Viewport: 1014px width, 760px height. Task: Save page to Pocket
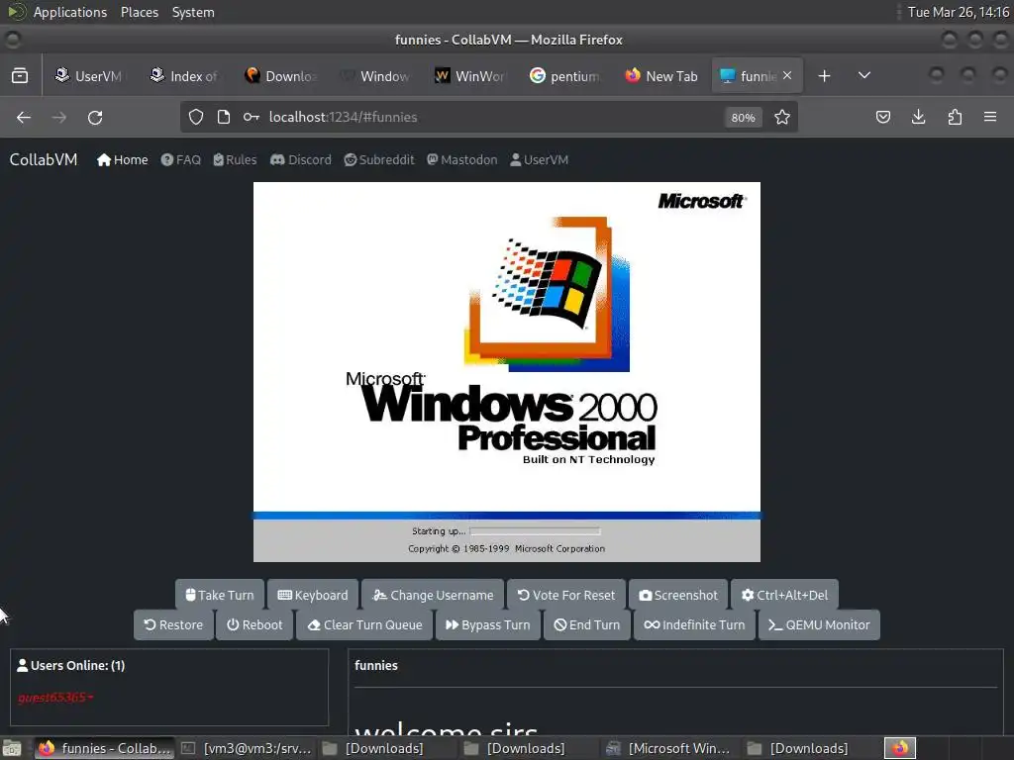[x=883, y=117]
